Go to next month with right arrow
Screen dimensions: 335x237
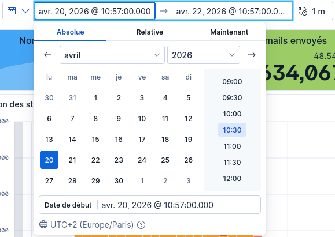click(x=252, y=55)
